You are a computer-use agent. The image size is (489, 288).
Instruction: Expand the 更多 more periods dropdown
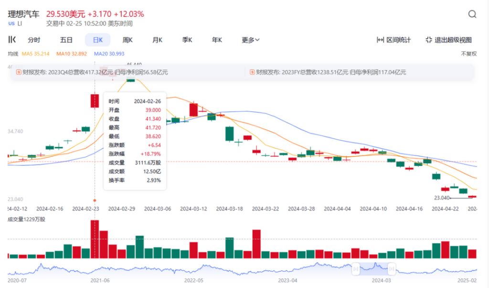point(250,40)
